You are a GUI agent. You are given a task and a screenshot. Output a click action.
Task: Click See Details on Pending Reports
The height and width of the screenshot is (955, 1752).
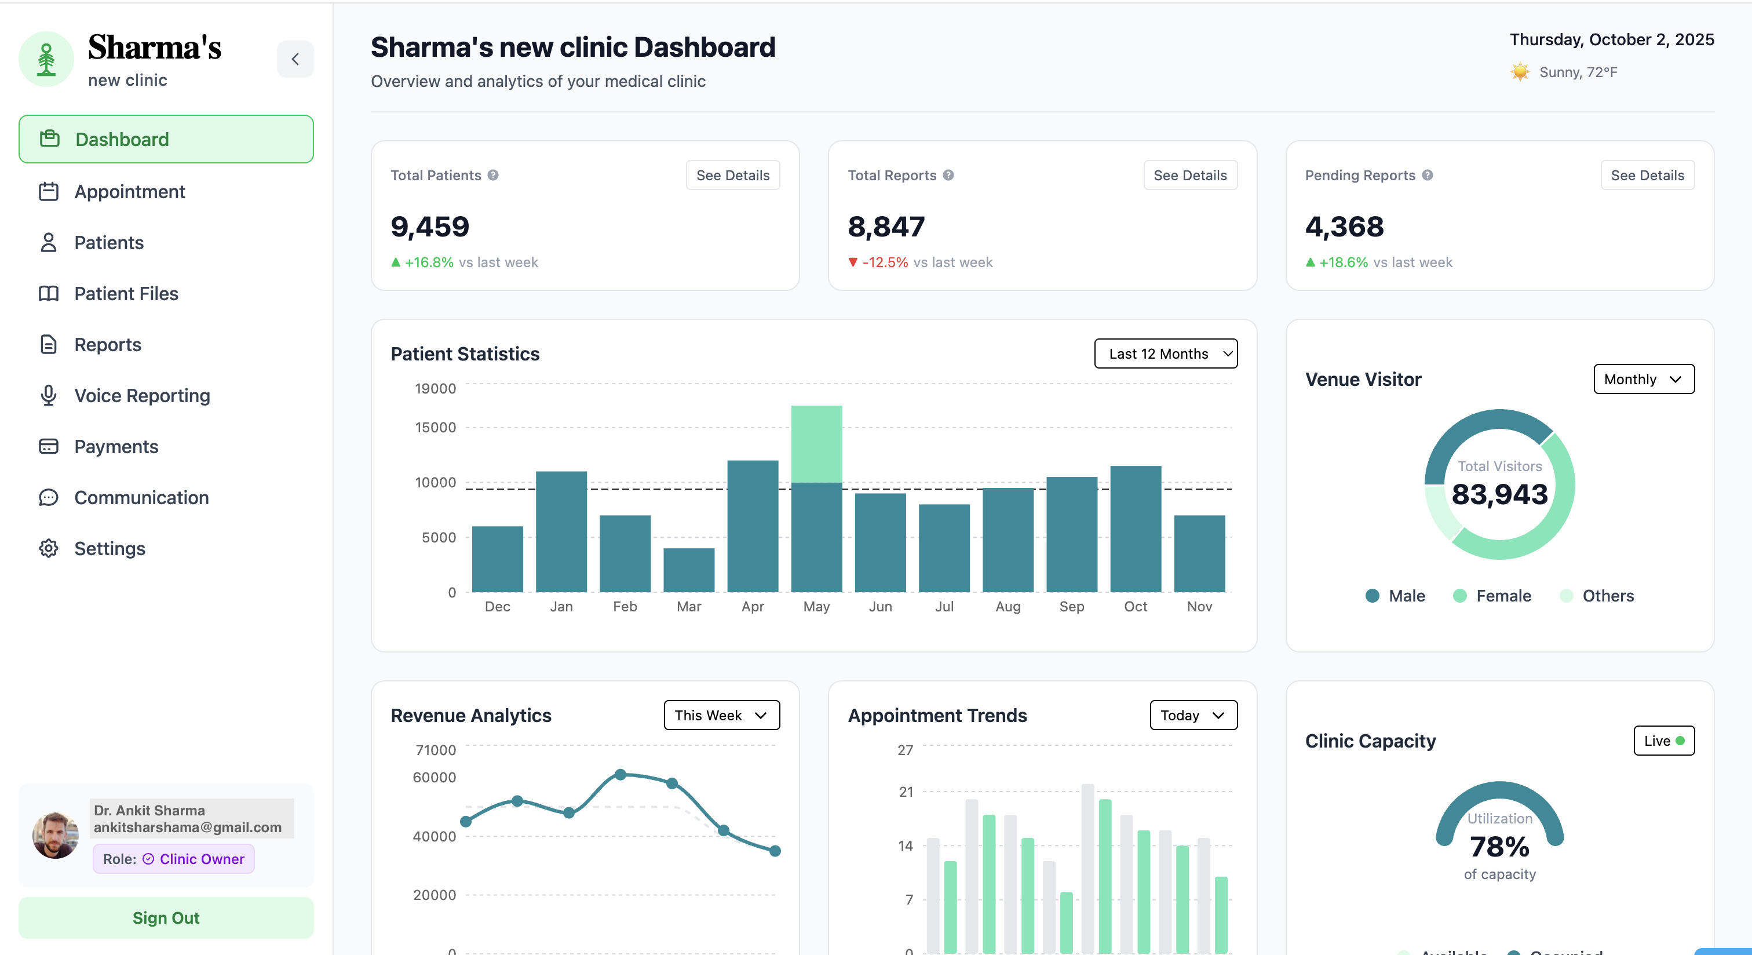(1647, 175)
